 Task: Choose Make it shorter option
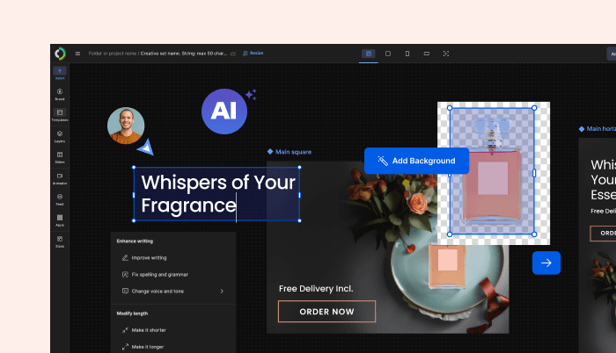[146, 330]
